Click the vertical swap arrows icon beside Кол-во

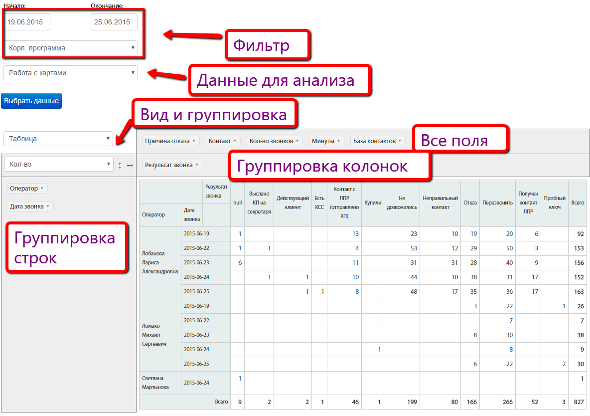pos(120,164)
